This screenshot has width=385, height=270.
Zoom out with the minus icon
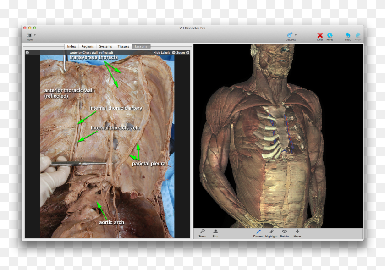(174, 53)
